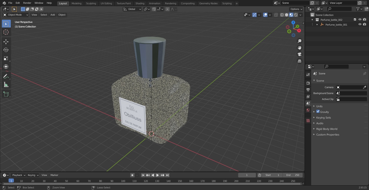Open the File menu

tap(10, 3)
